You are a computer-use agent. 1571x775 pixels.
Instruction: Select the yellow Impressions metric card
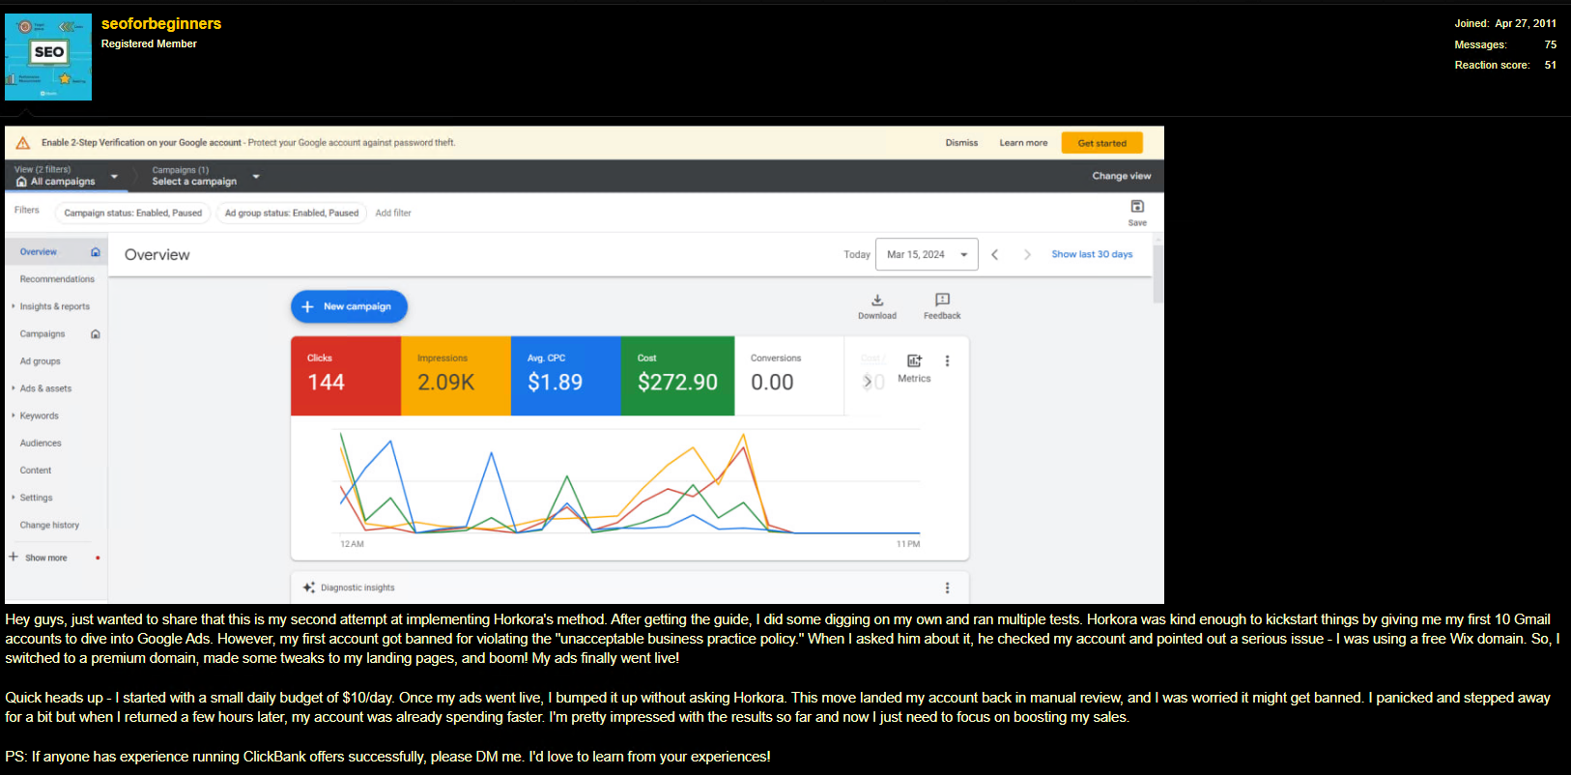click(456, 376)
